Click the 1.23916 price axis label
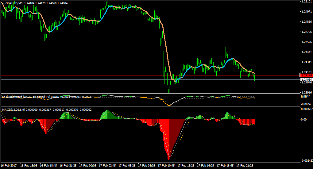 click(x=307, y=93)
